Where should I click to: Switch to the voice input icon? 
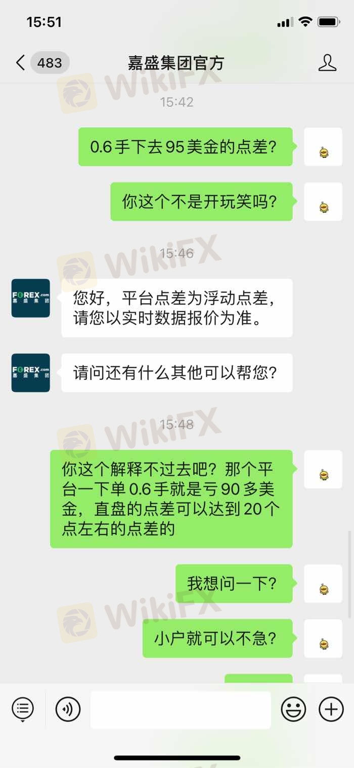68,709
